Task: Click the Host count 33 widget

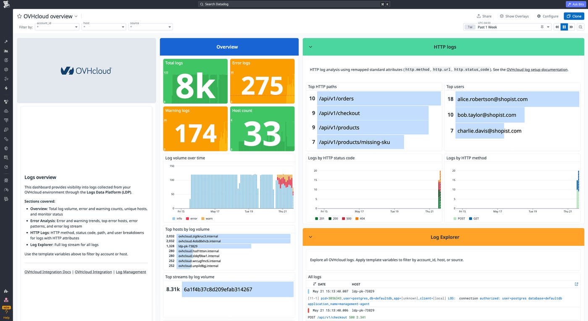Action: [x=262, y=129]
